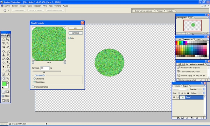Image resolution: width=210 pixels, height=126 pixels.
Task: Select the Zoom magnifier tool
Action: point(8,78)
